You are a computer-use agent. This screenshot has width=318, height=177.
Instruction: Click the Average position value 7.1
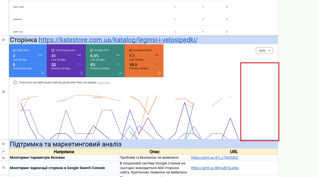coord(132,56)
